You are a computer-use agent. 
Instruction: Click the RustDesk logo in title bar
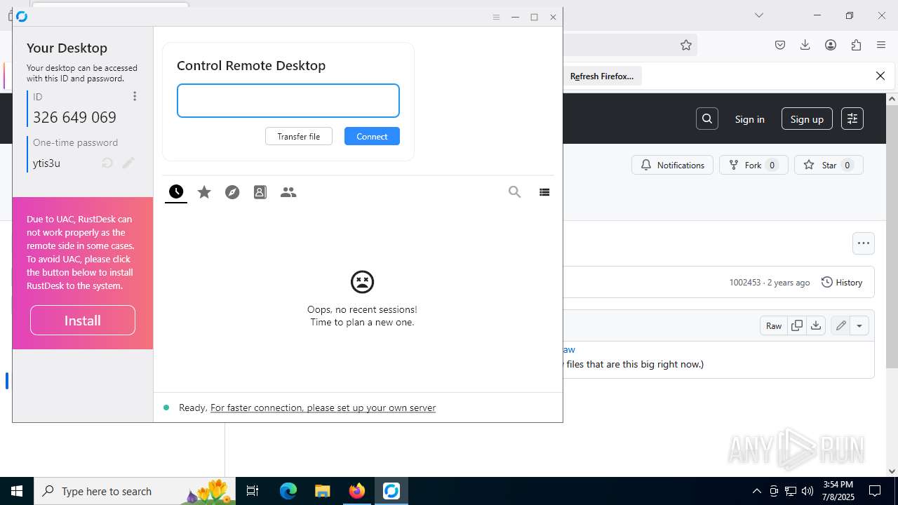(22, 17)
